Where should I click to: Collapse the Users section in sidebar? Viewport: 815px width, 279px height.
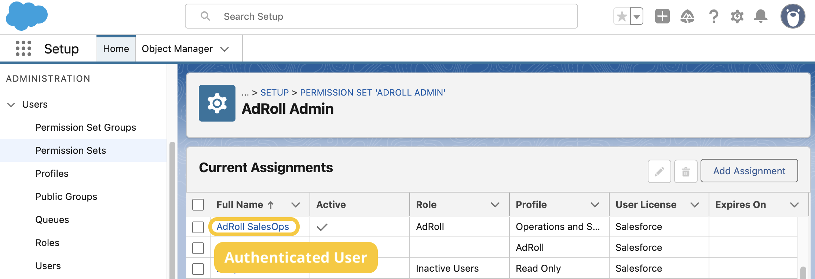pyautogui.click(x=11, y=105)
